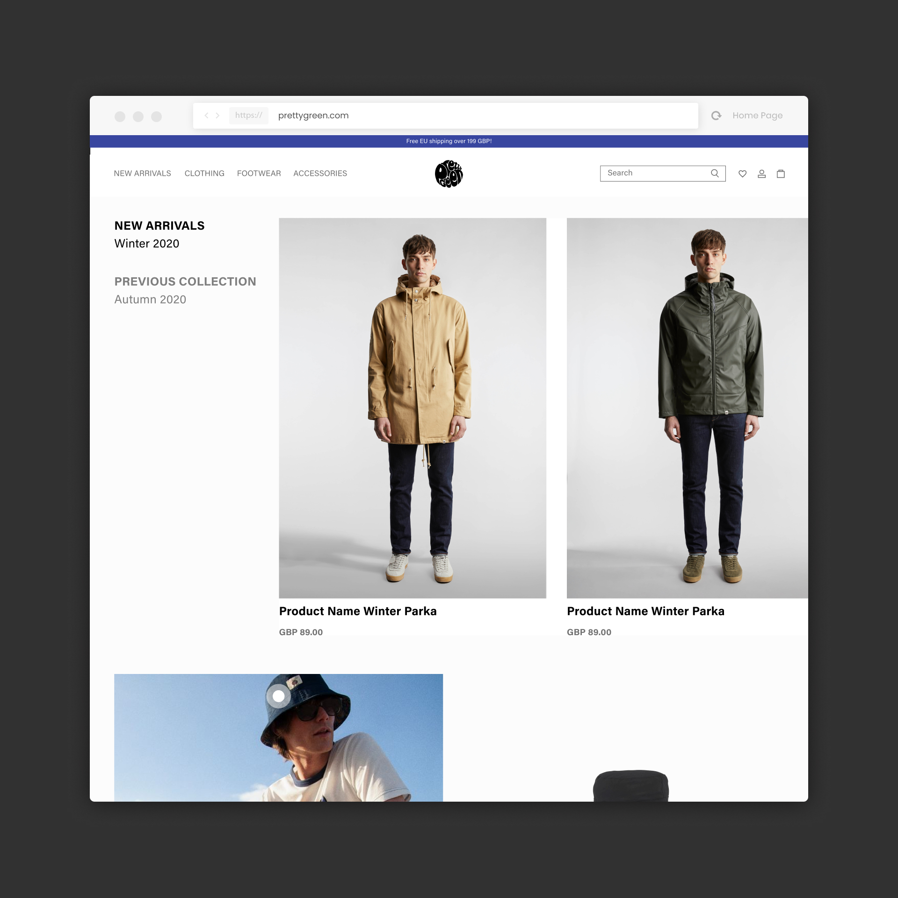Click the white hotspot dot on hat photo
Screen dimensions: 898x898
click(278, 696)
